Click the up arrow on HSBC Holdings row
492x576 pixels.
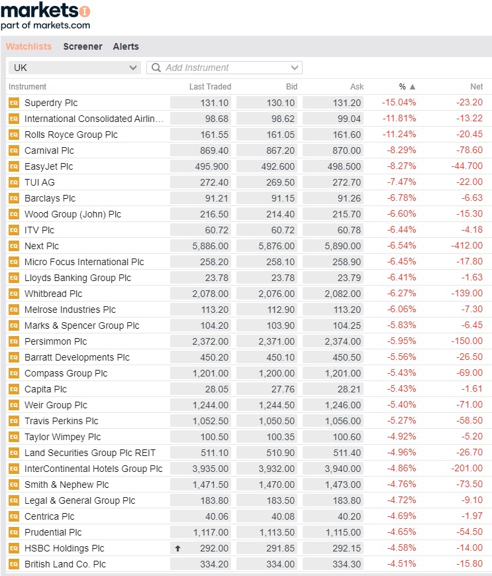point(177,548)
